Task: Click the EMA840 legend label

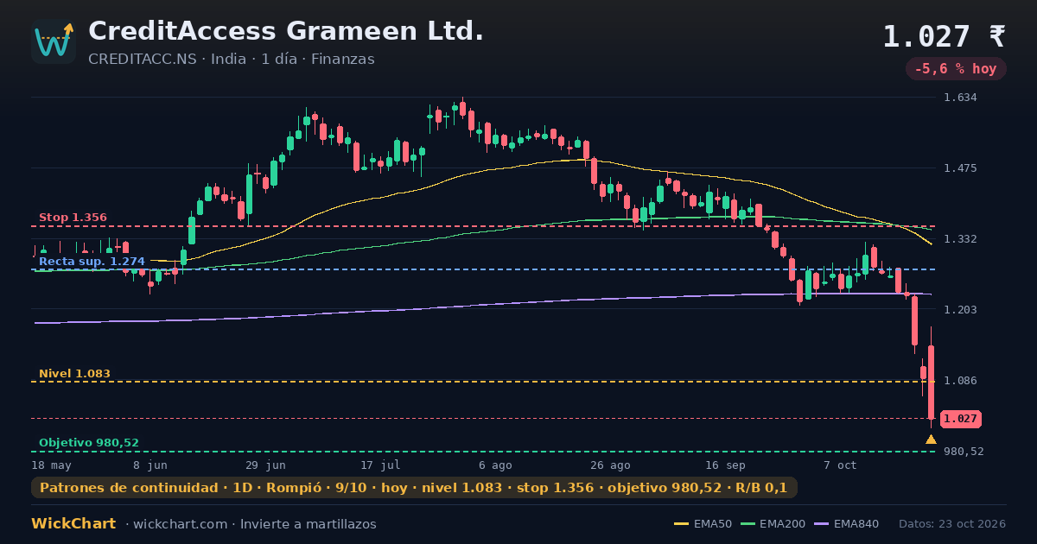Action: pyautogui.click(x=856, y=524)
